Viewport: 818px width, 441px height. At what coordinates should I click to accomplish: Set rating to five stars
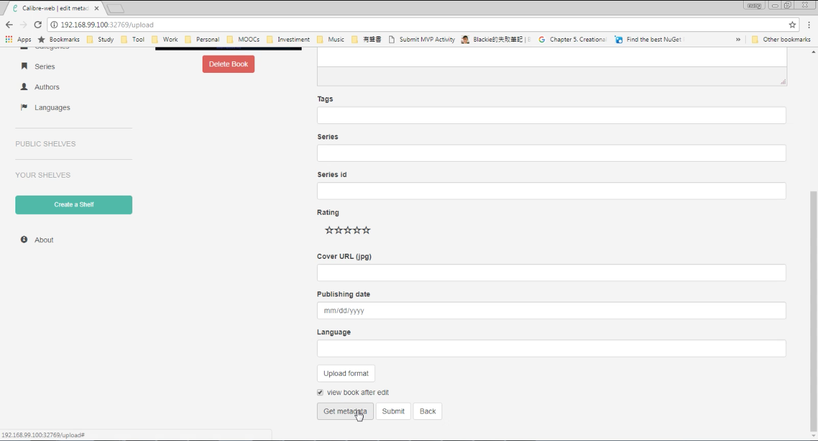pos(366,230)
